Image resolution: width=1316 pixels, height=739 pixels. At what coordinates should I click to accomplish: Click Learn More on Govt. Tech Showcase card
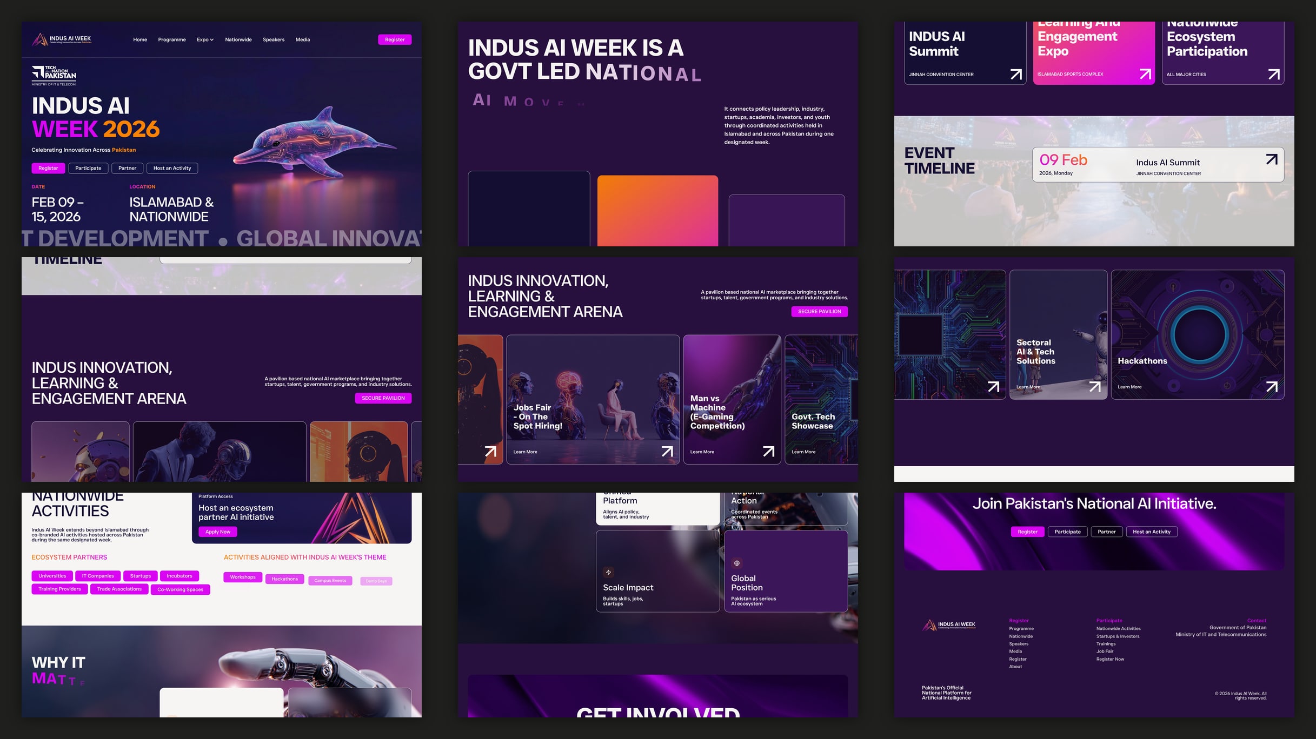[x=803, y=452]
